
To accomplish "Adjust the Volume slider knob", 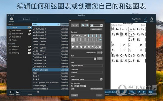I will tap(38, 92).
